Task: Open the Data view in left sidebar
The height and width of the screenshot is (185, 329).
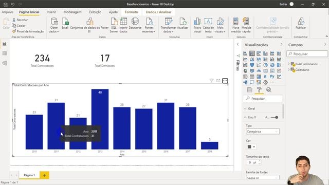Action: (x=5, y=53)
